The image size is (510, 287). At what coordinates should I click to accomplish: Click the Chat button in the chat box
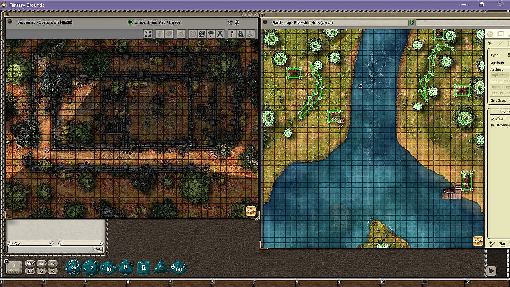(97, 249)
